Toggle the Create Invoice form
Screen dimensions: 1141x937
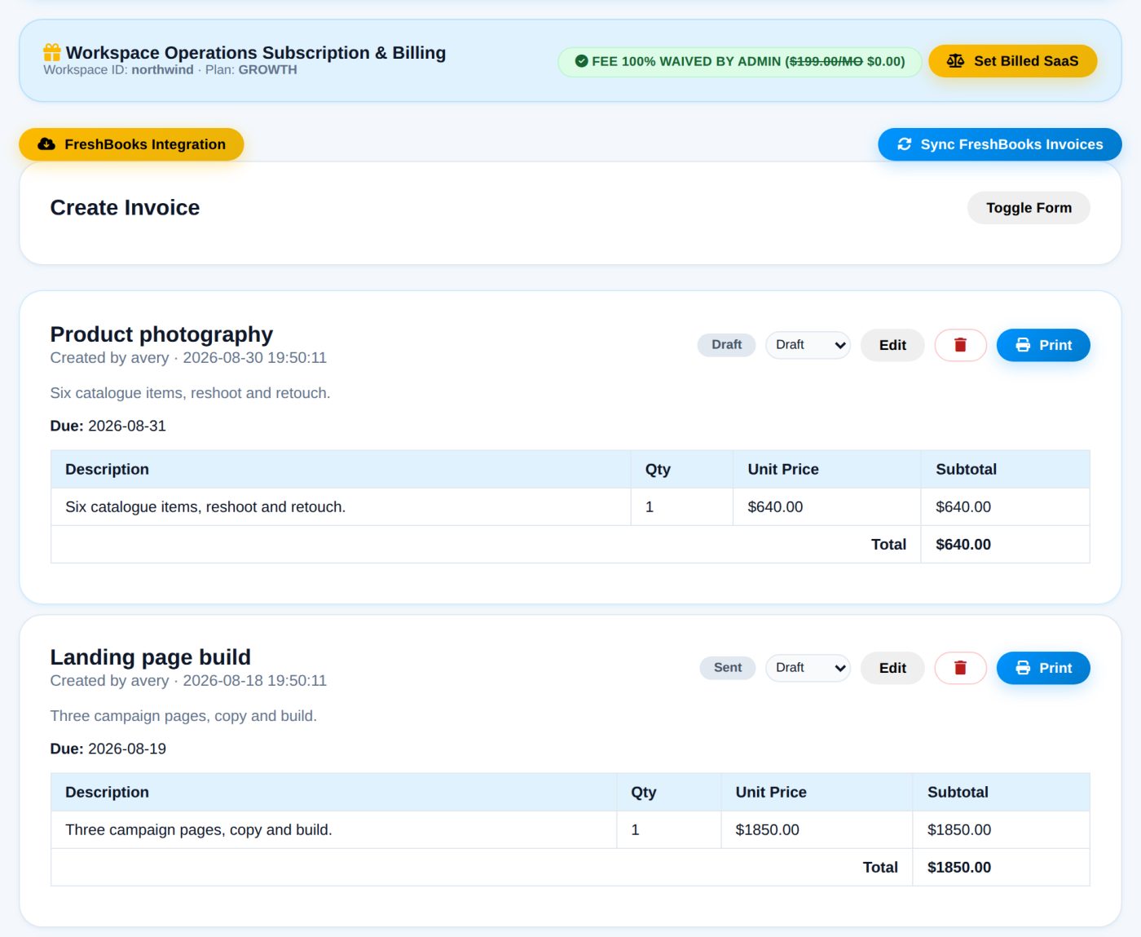tap(1029, 208)
